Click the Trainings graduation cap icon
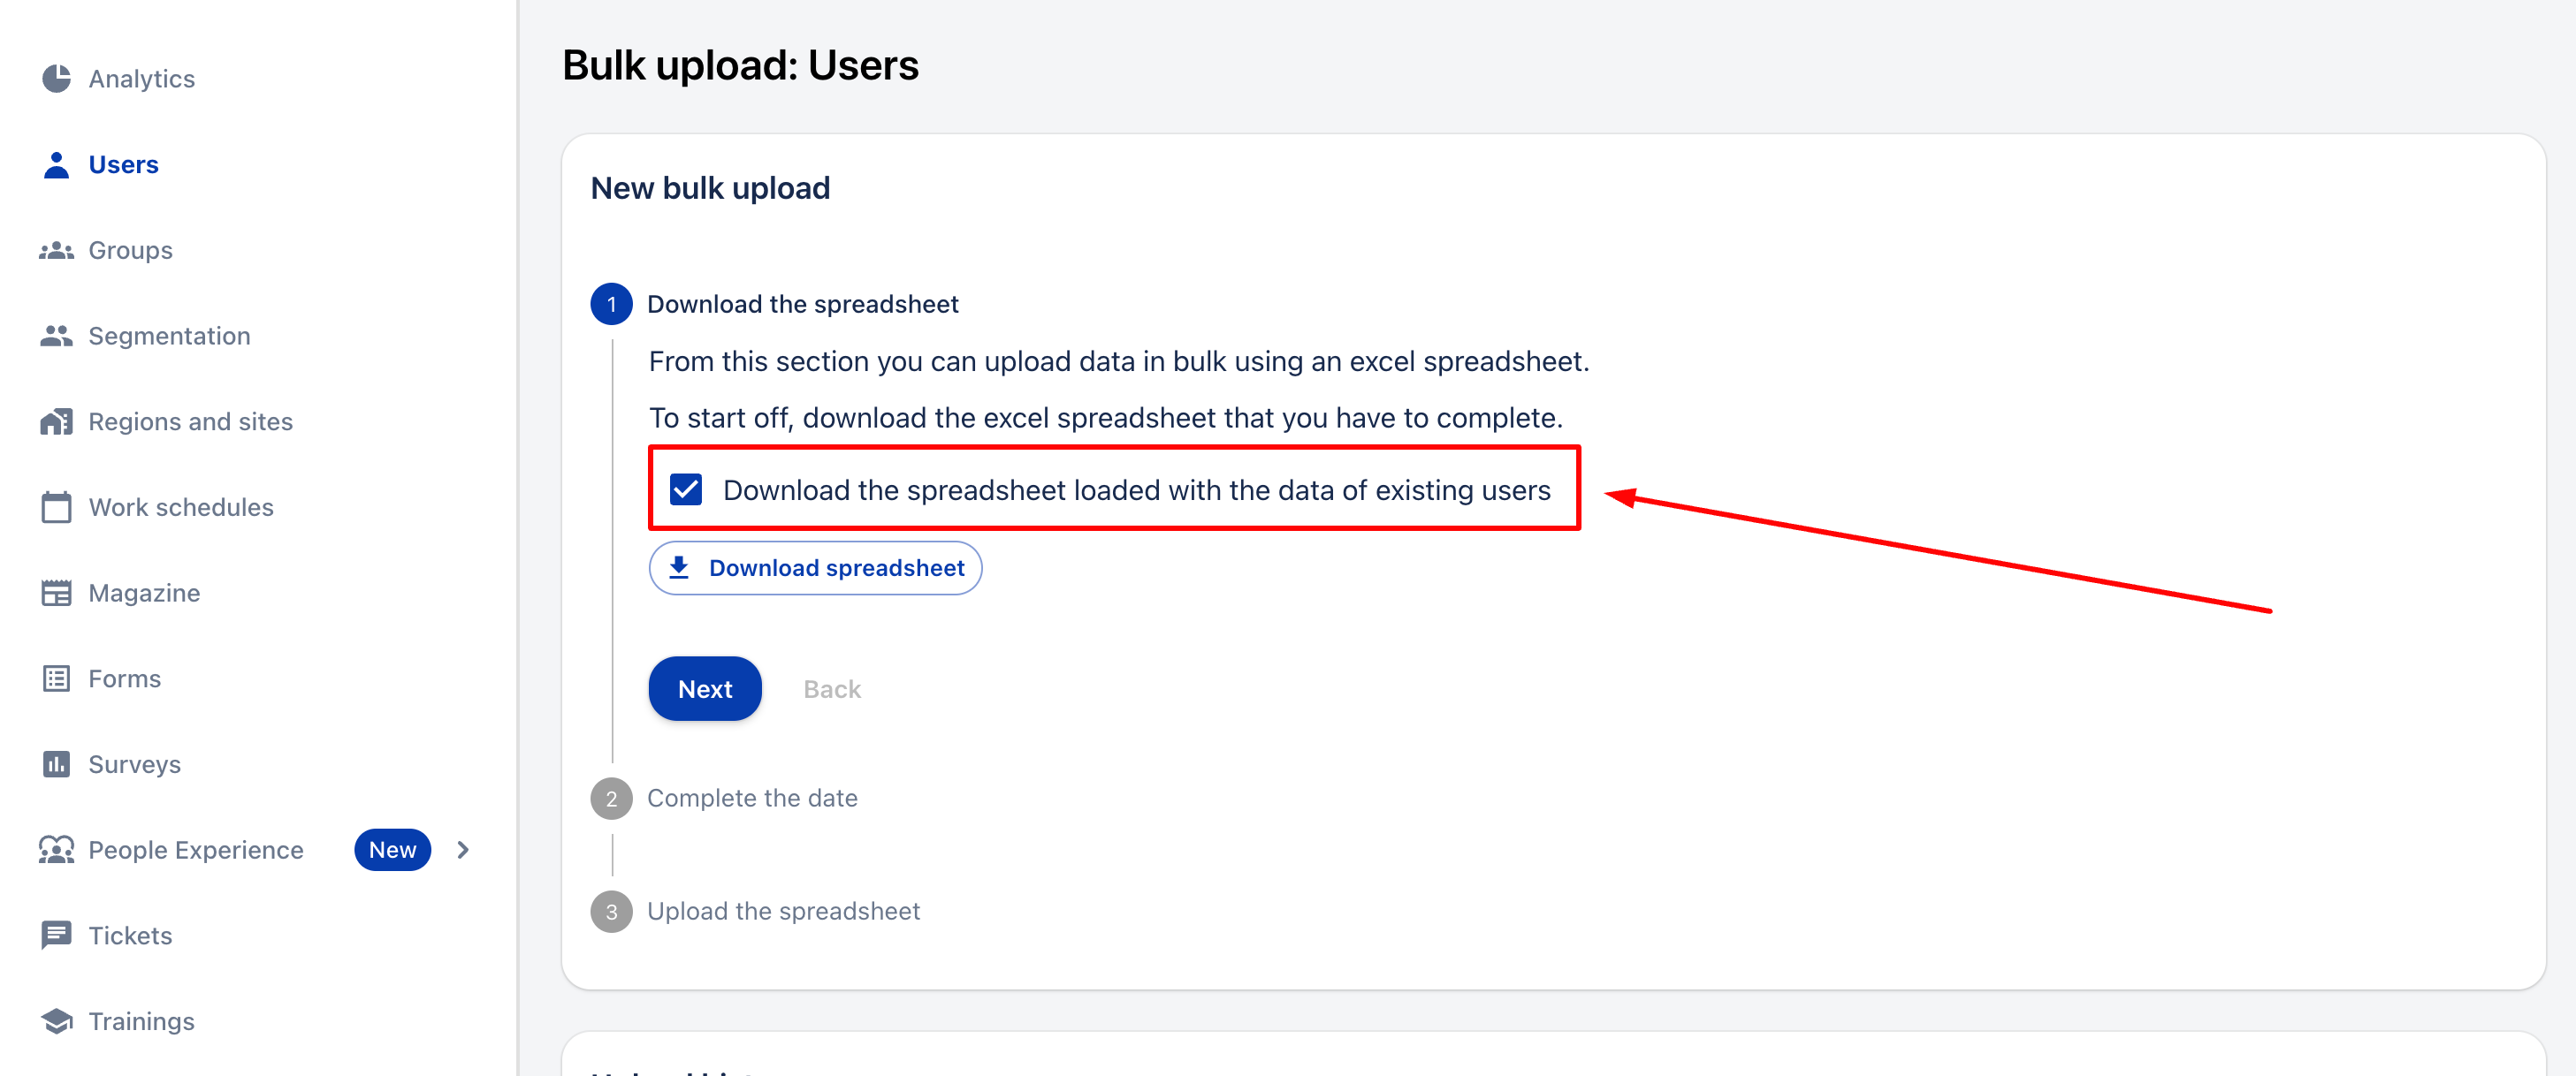This screenshot has height=1076, width=2576. coord(56,1021)
